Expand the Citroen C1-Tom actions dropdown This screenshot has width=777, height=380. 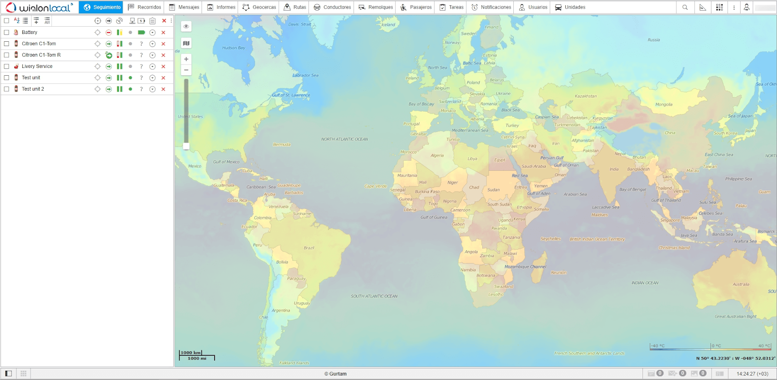coord(152,44)
